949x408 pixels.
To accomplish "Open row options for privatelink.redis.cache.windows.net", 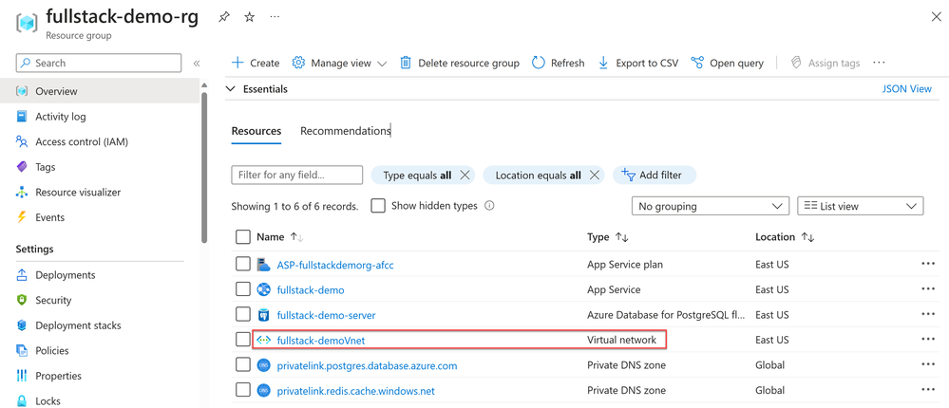I will click(928, 391).
